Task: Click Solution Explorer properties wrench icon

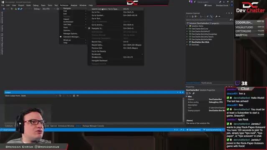Action: click(x=216, y=17)
